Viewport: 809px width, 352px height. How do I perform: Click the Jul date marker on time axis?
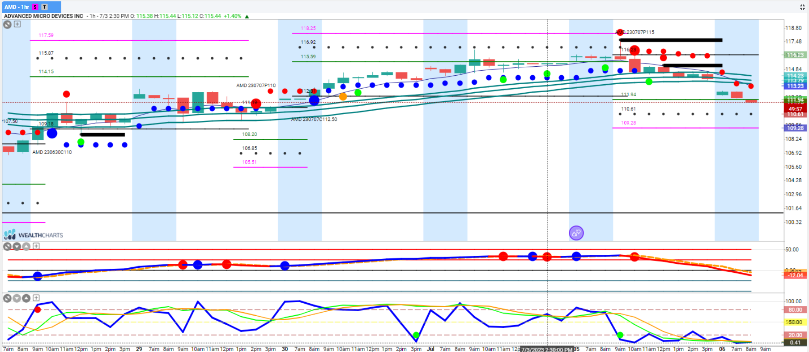(x=430, y=349)
